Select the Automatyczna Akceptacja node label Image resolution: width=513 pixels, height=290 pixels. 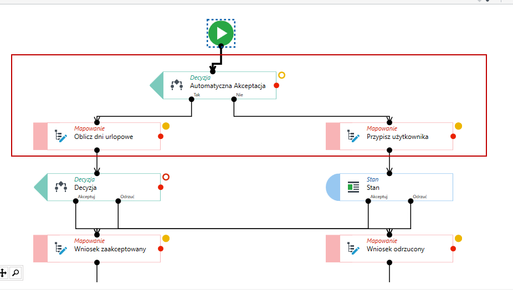228,86
